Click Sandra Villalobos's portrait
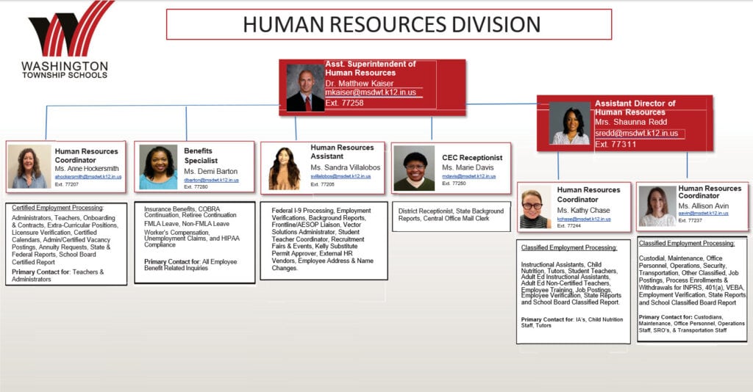The width and height of the screenshot is (753, 392). 285,168
